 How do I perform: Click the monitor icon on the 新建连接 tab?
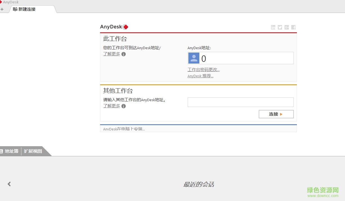coord(15,9)
